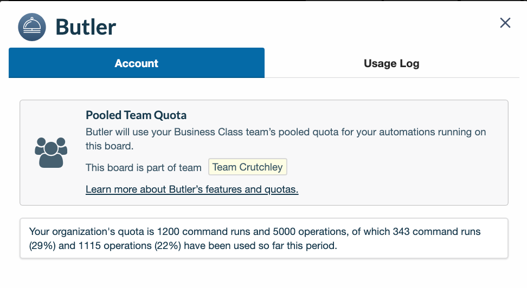Click the 'This board is part of team' label
527x288 pixels.
[x=144, y=168]
